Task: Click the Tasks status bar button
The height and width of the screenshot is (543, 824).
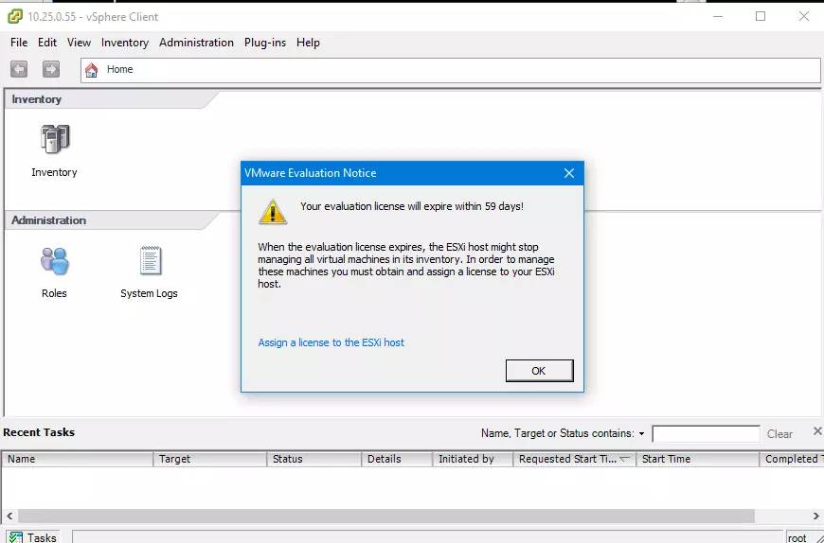Action: 32,537
